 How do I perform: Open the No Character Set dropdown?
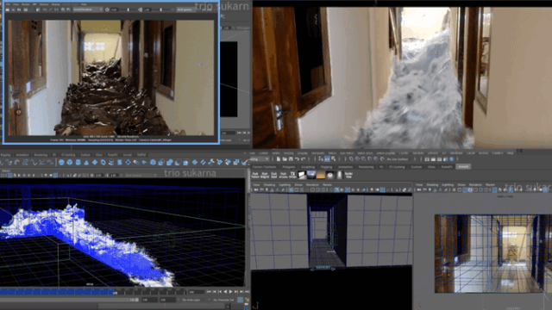pos(223,300)
